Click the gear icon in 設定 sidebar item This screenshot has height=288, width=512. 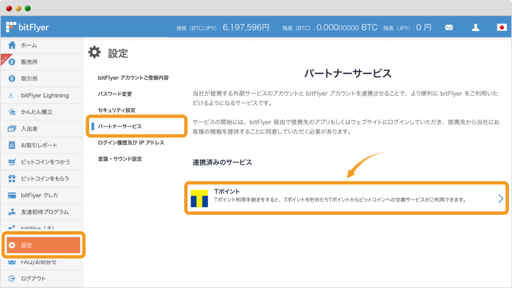pos(12,245)
